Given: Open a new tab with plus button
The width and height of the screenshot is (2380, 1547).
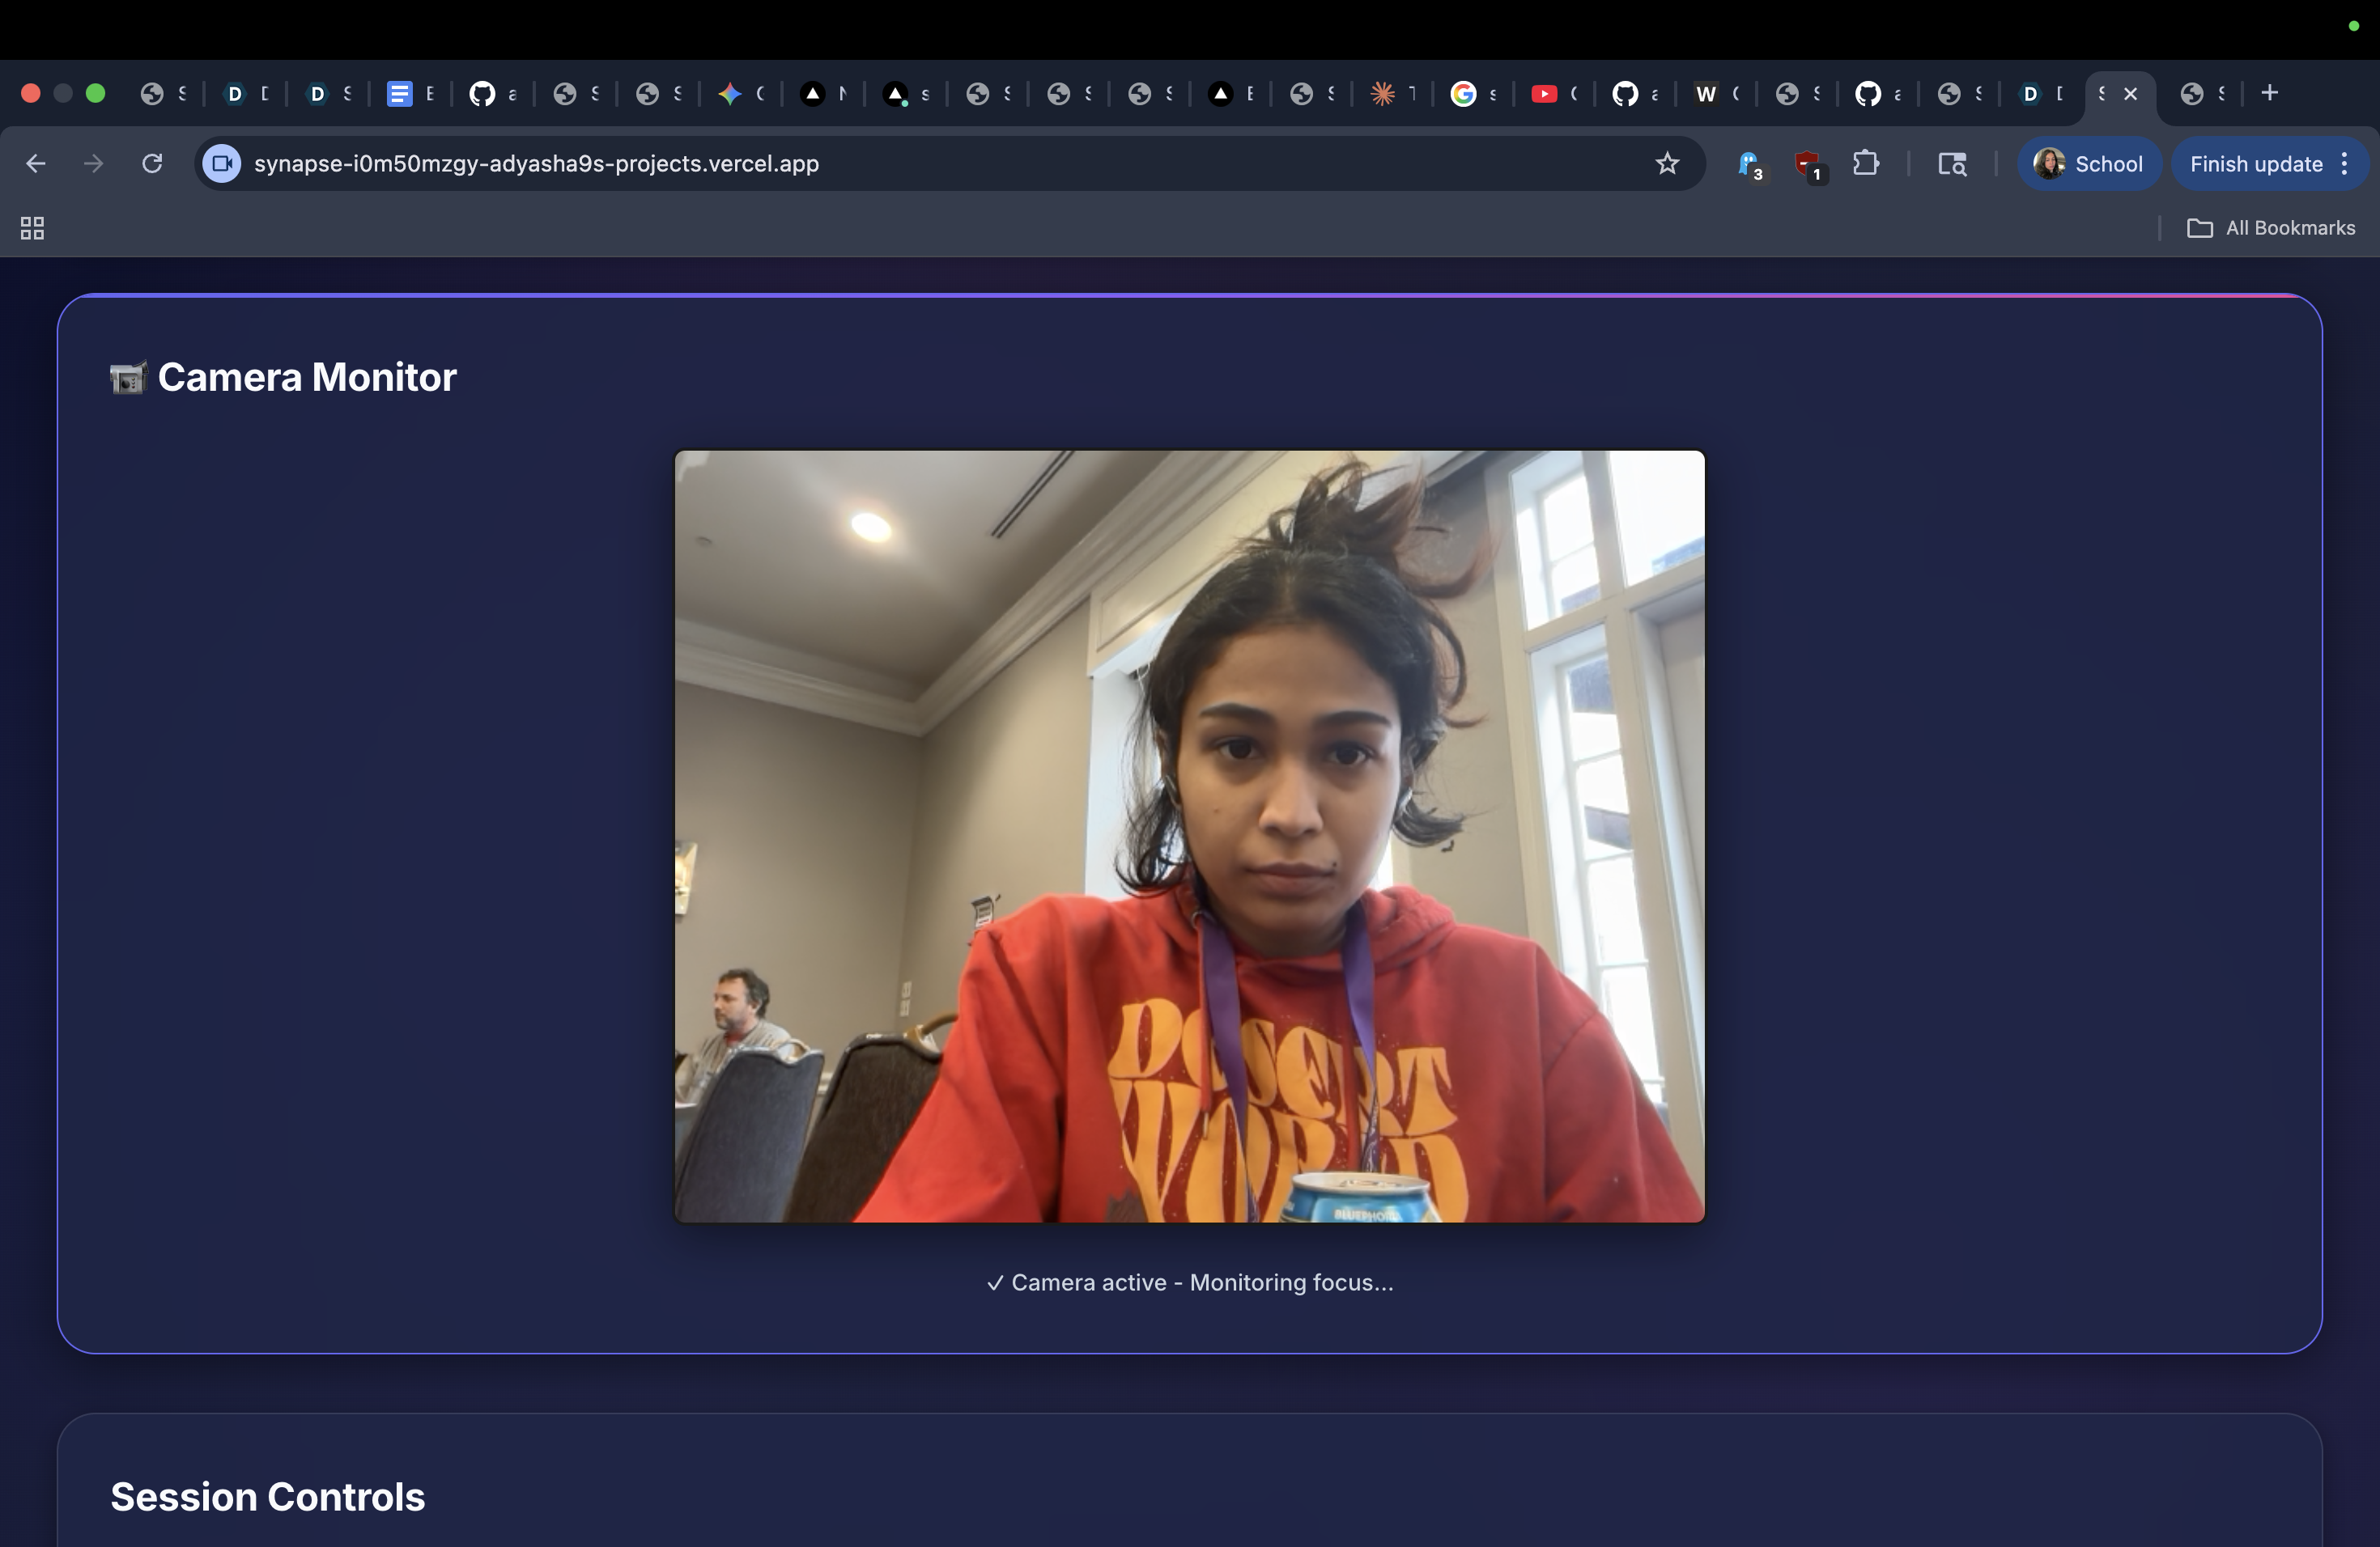Looking at the screenshot, I should pos(2270,93).
